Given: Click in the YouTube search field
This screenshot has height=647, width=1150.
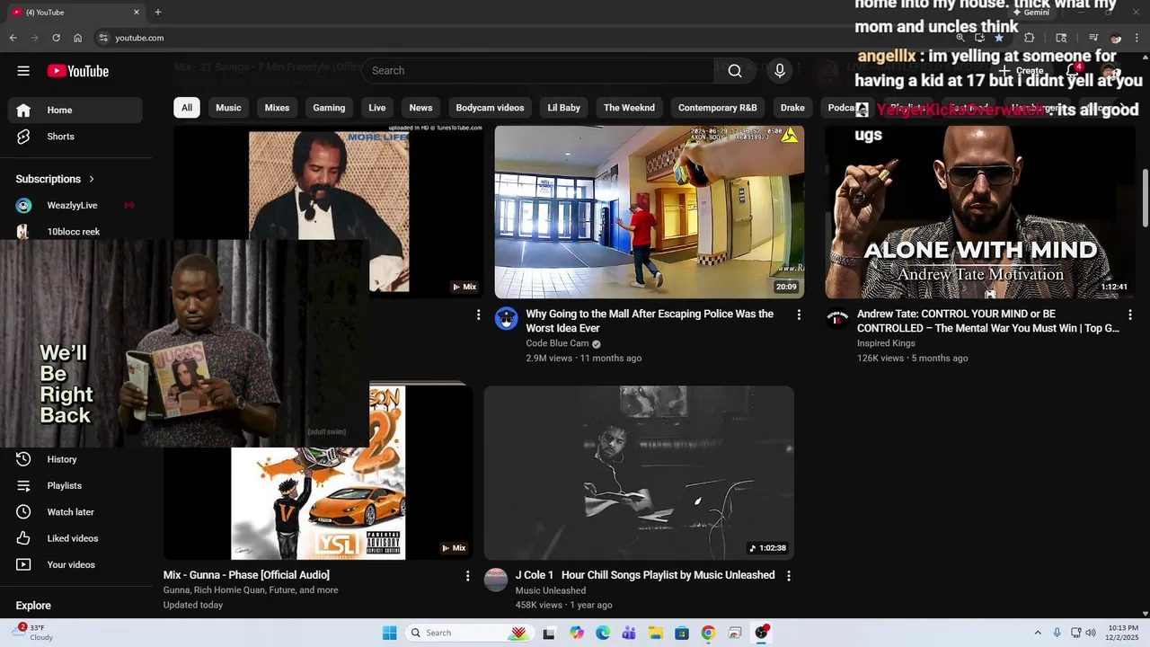Looking at the screenshot, I should (539, 70).
